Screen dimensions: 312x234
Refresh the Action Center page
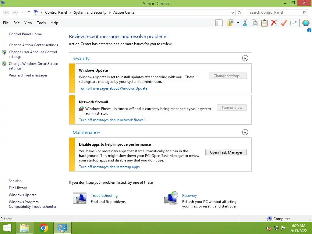pyautogui.click(x=239, y=12)
